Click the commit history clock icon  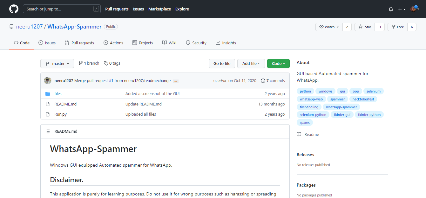point(263,81)
